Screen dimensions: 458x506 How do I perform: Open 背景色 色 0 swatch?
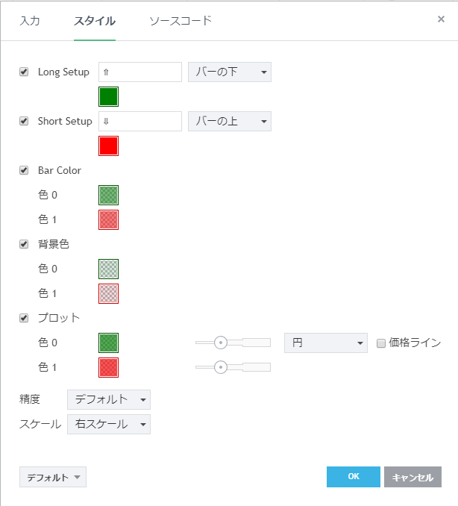pyautogui.click(x=108, y=269)
